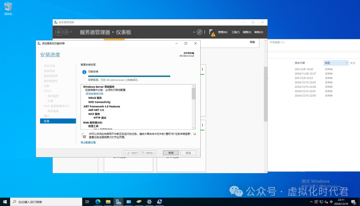Click the results list scroll-down arrow
Image resolution: width=360 pixels, height=206 pixels.
click(194, 128)
